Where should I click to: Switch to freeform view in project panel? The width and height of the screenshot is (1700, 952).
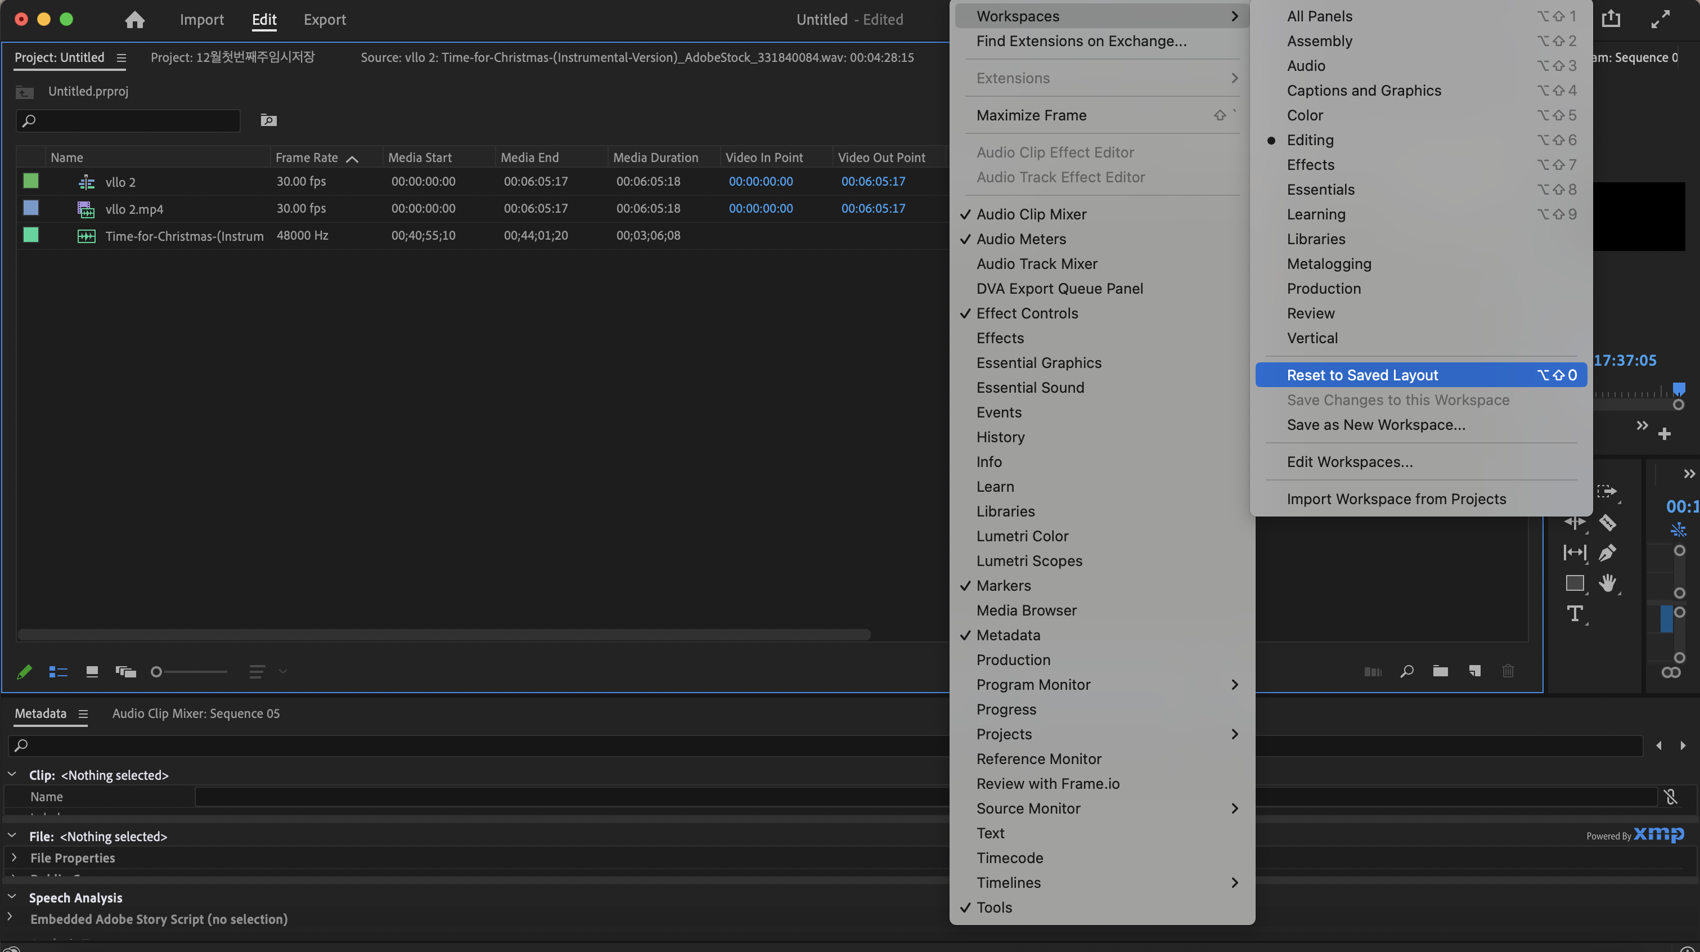pos(125,671)
